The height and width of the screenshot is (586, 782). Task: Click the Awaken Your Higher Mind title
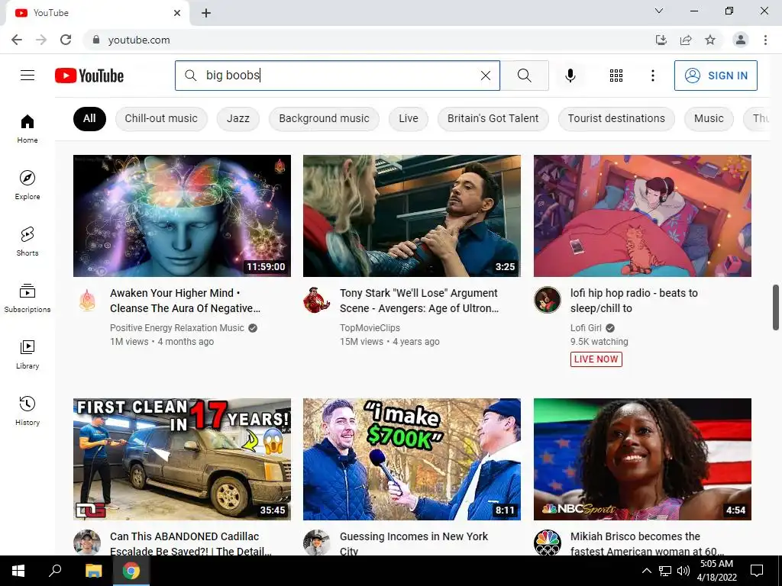click(x=185, y=301)
